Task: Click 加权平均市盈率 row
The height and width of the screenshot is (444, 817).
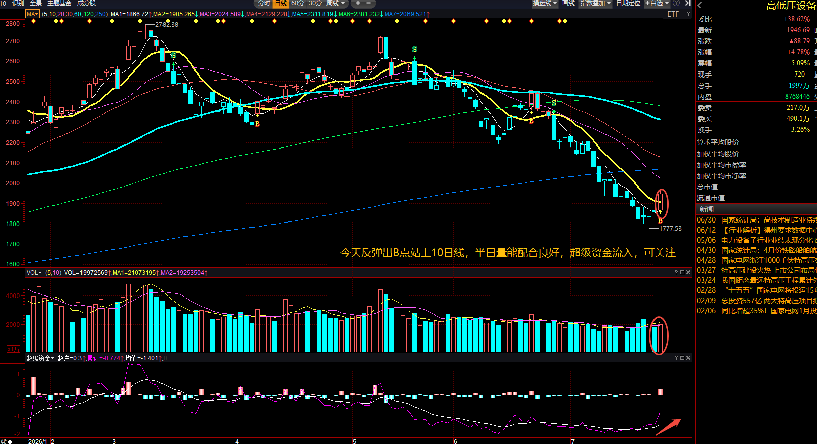Action: point(721,165)
